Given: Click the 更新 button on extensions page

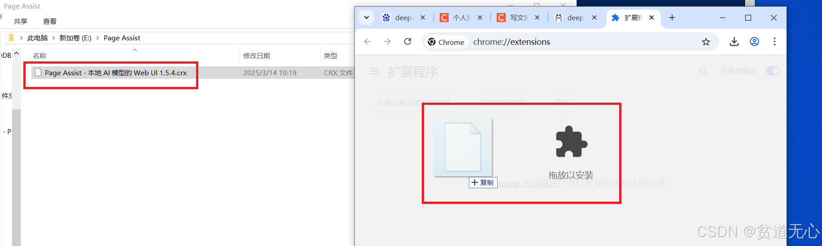Looking at the screenshot, I should (564, 103).
